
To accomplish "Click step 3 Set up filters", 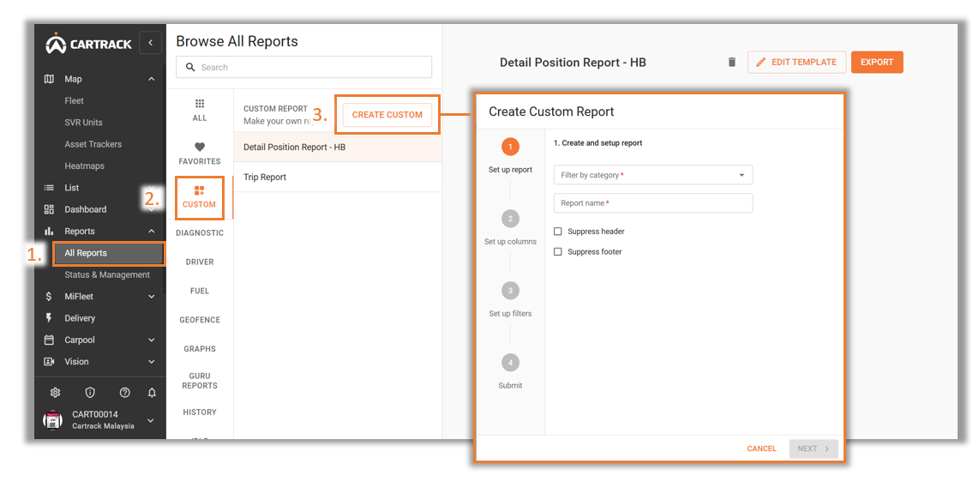I will pyautogui.click(x=510, y=299).
